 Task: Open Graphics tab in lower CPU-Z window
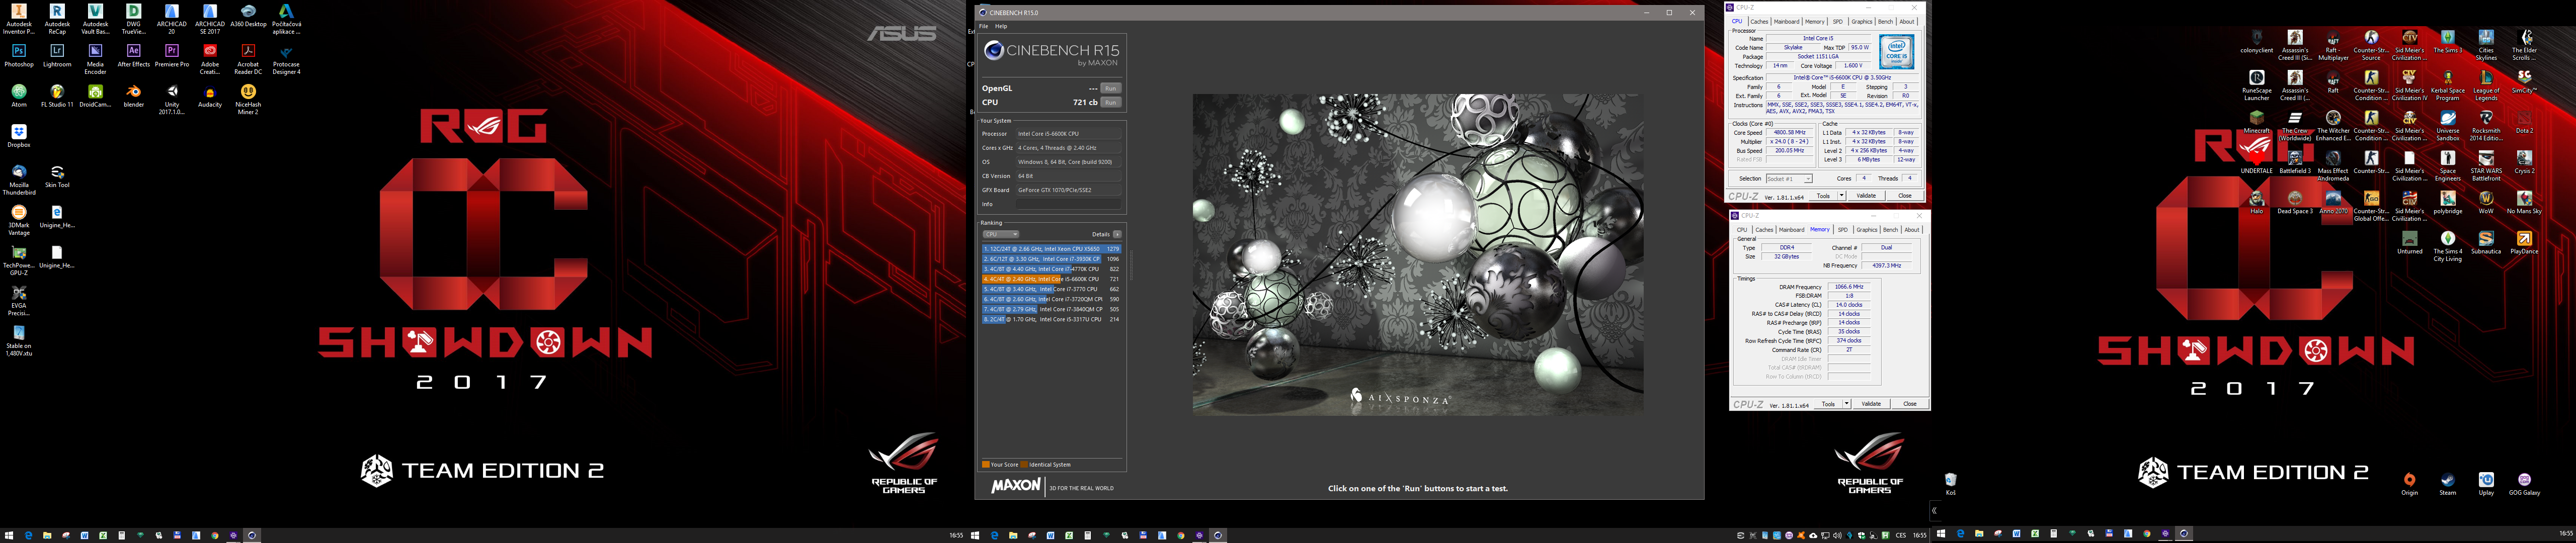1866,230
